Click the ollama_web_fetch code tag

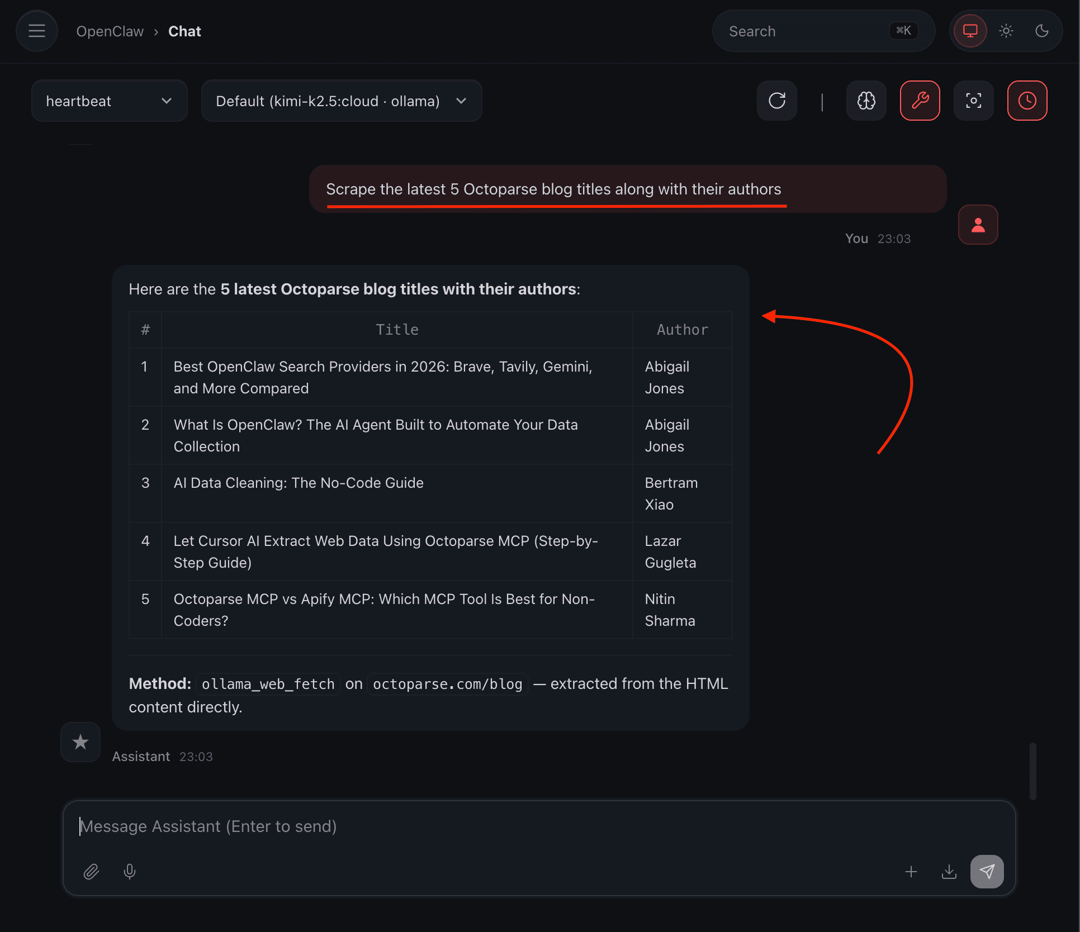268,684
